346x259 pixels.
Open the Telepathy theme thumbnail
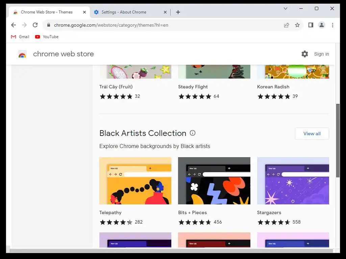click(x=135, y=181)
